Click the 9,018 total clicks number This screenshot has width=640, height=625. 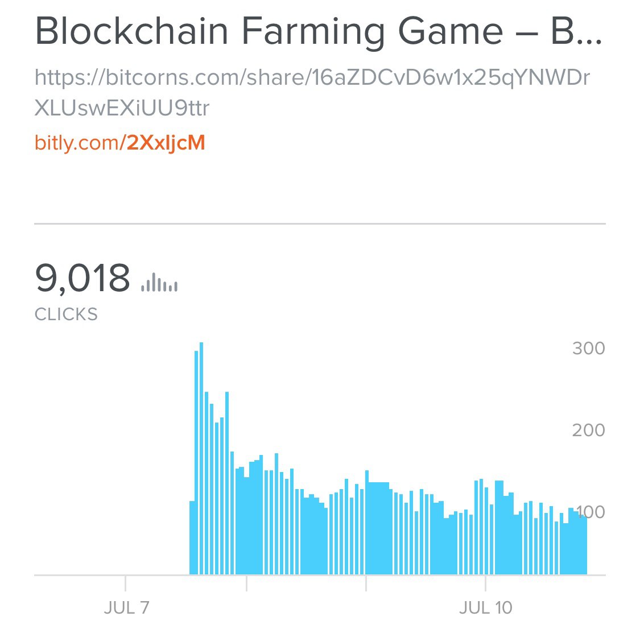(x=82, y=278)
